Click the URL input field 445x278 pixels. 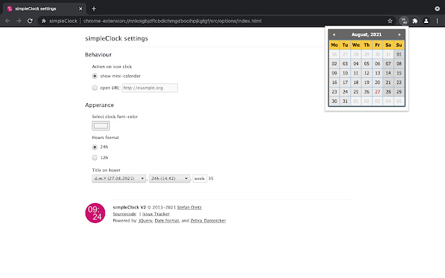pyautogui.click(x=149, y=88)
